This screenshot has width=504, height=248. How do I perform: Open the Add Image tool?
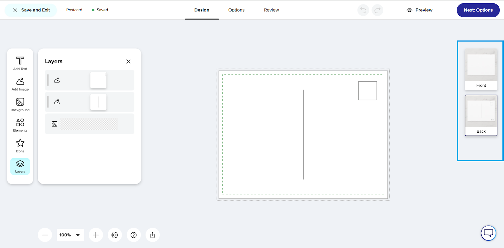point(20,84)
